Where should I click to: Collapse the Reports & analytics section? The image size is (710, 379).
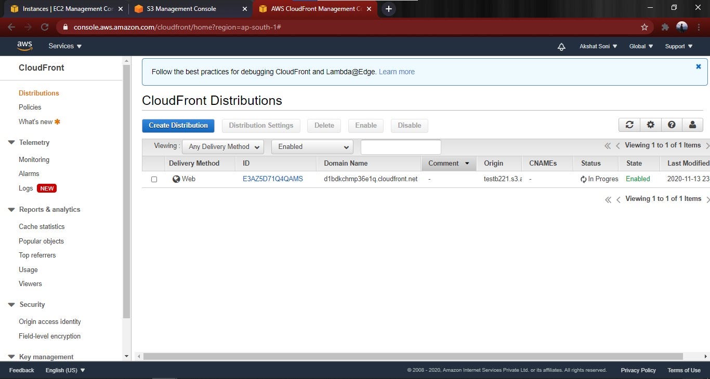tap(11, 210)
